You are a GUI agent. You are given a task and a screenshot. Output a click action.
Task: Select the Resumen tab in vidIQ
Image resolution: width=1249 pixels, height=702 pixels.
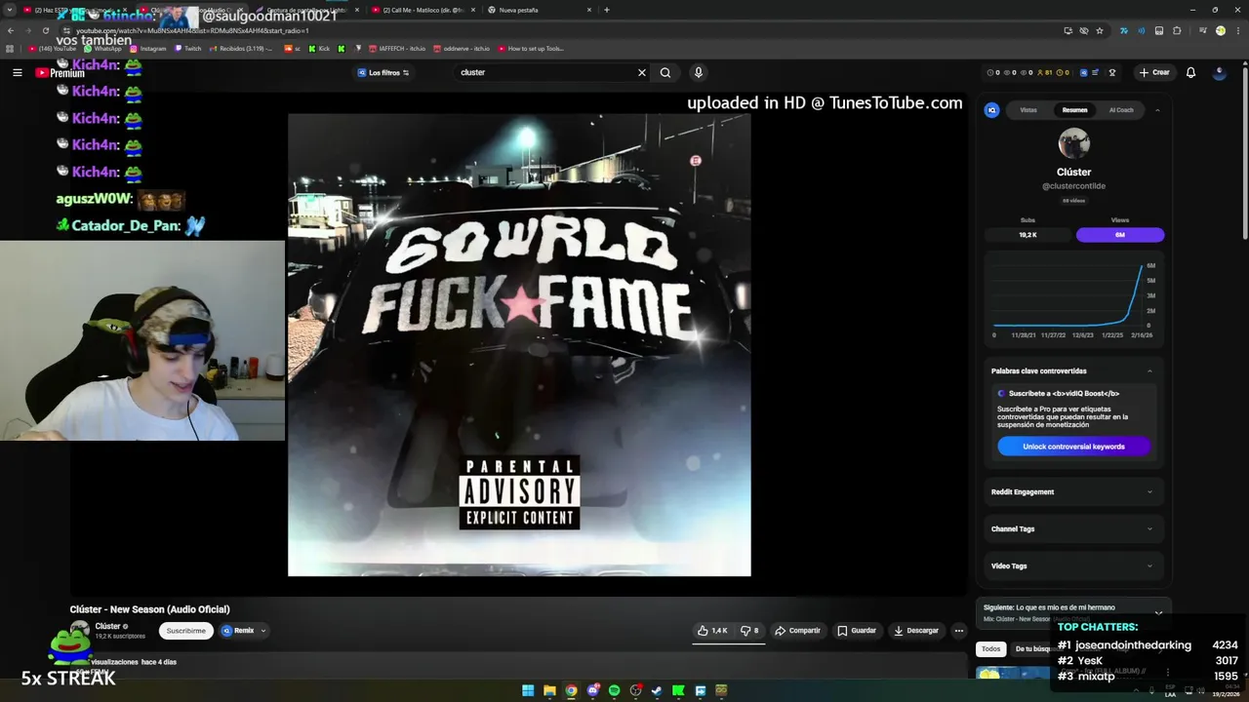pyautogui.click(x=1074, y=110)
